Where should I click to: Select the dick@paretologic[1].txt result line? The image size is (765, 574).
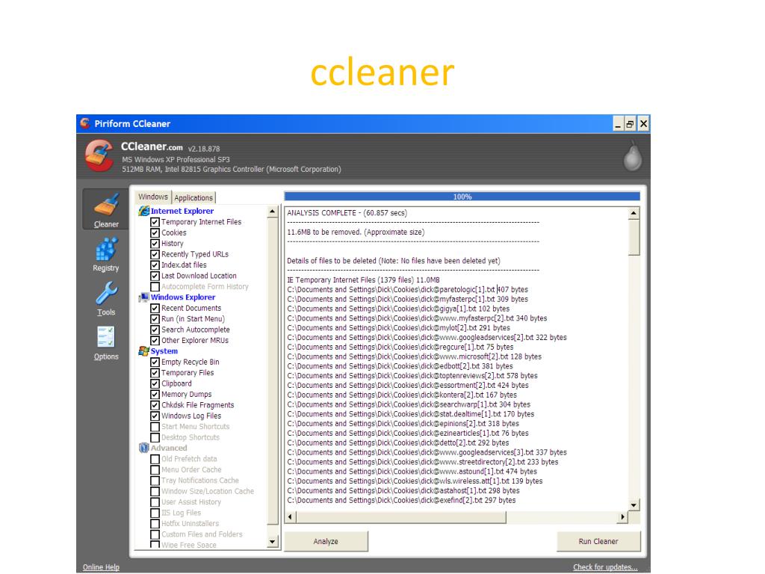point(407,289)
